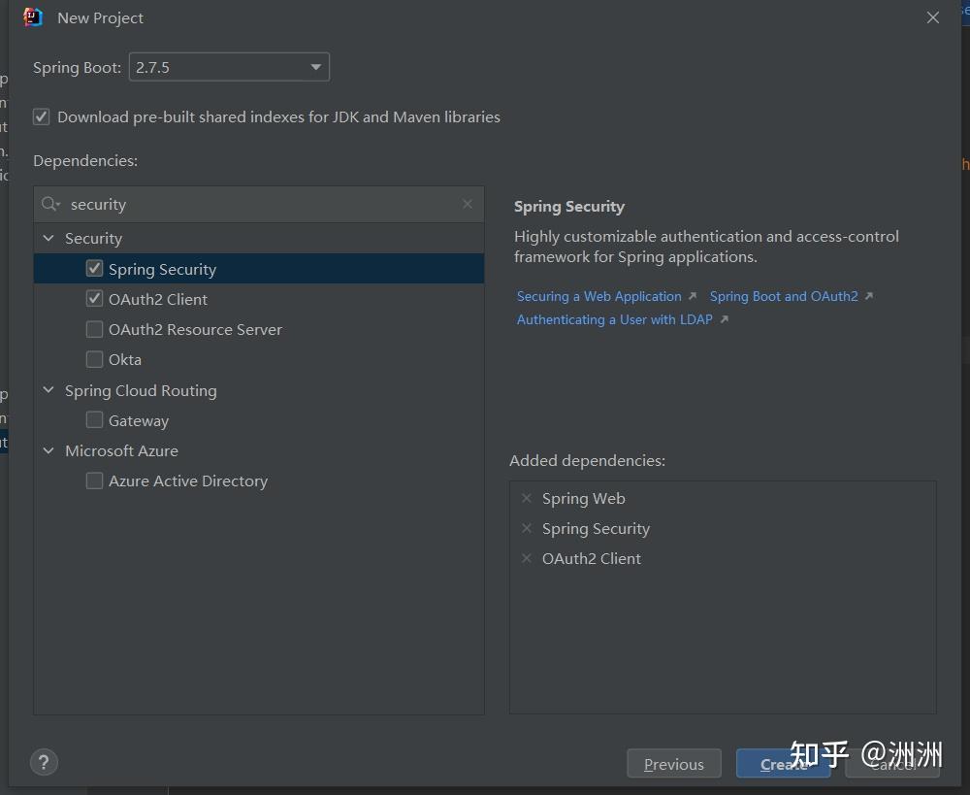Select the Azure Active Directory label
The image size is (970, 795).
tap(188, 481)
